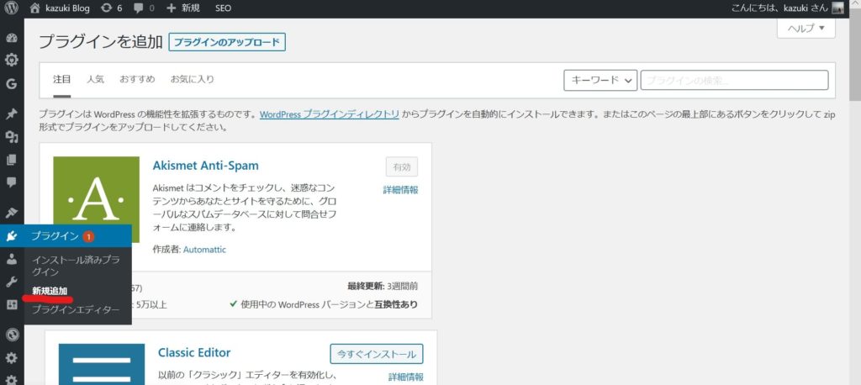
Task: Expand the ヘルプ dropdown
Action: [806, 29]
